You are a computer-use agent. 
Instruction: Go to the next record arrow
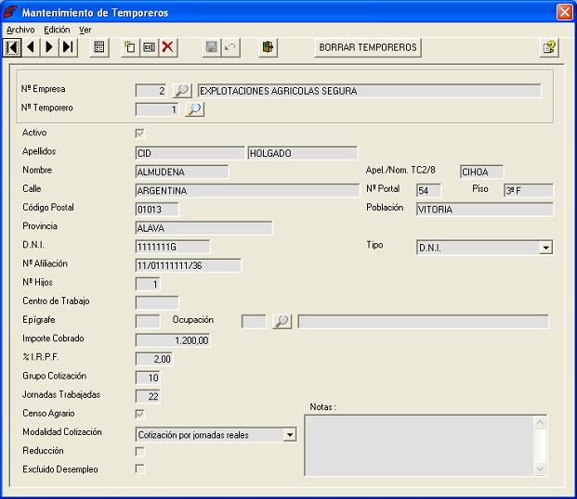49,47
